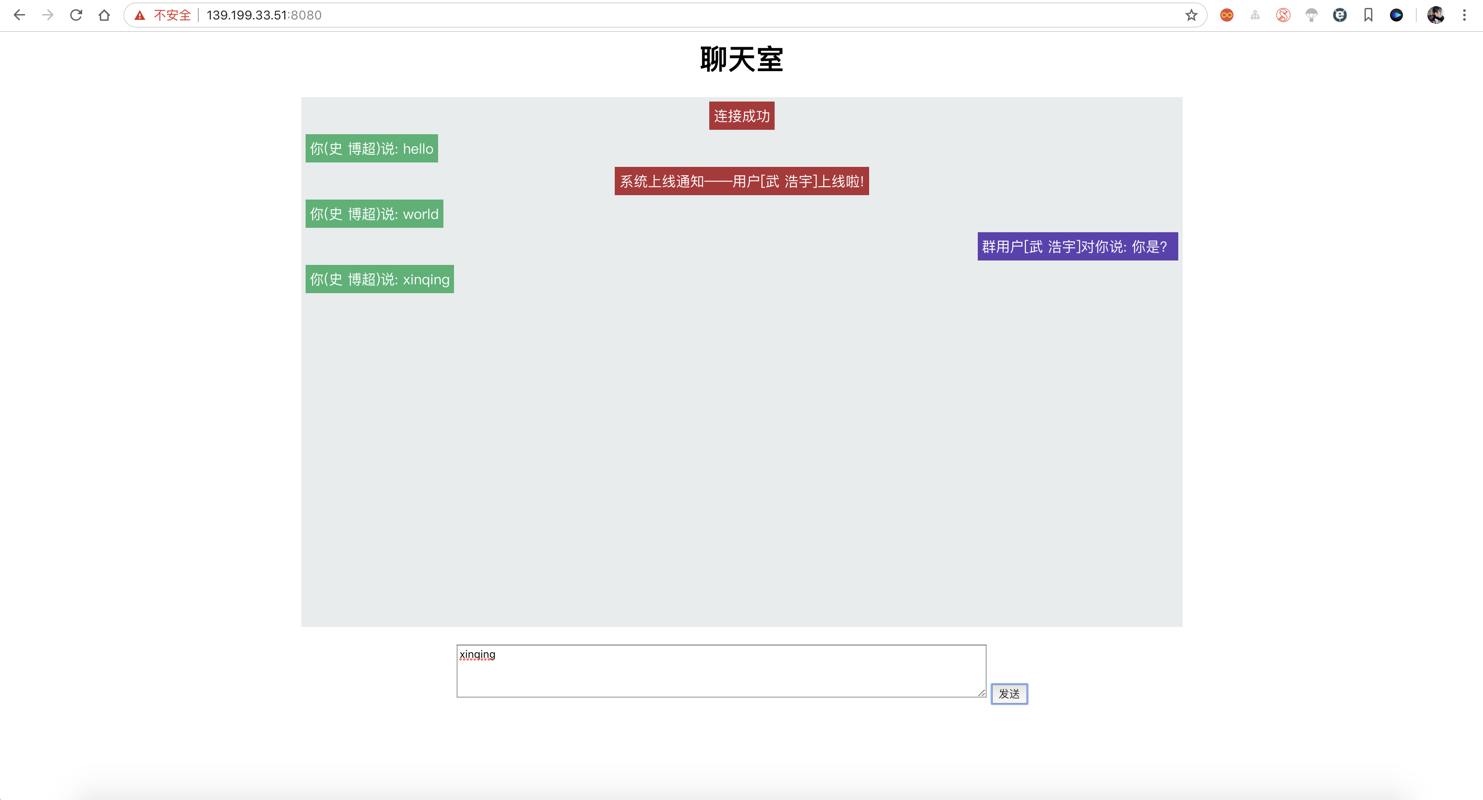1483x800 pixels.
Task: Bookmark this page with the star icon
Action: point(1191,15)
